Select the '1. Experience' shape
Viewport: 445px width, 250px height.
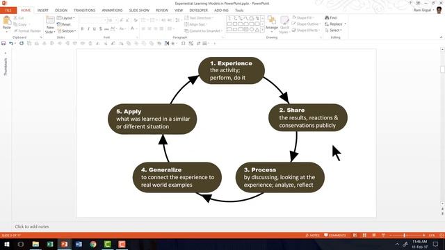[x=232, y=71]
